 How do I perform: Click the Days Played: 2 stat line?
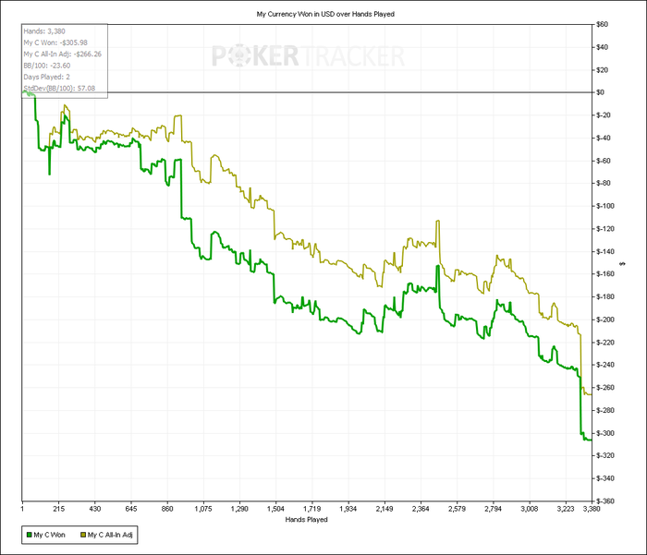(x=46, y=77)
